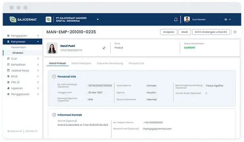The image size is (244, 142).
Task: Open the company selector dropdown arrow
Action: point(98,19)
